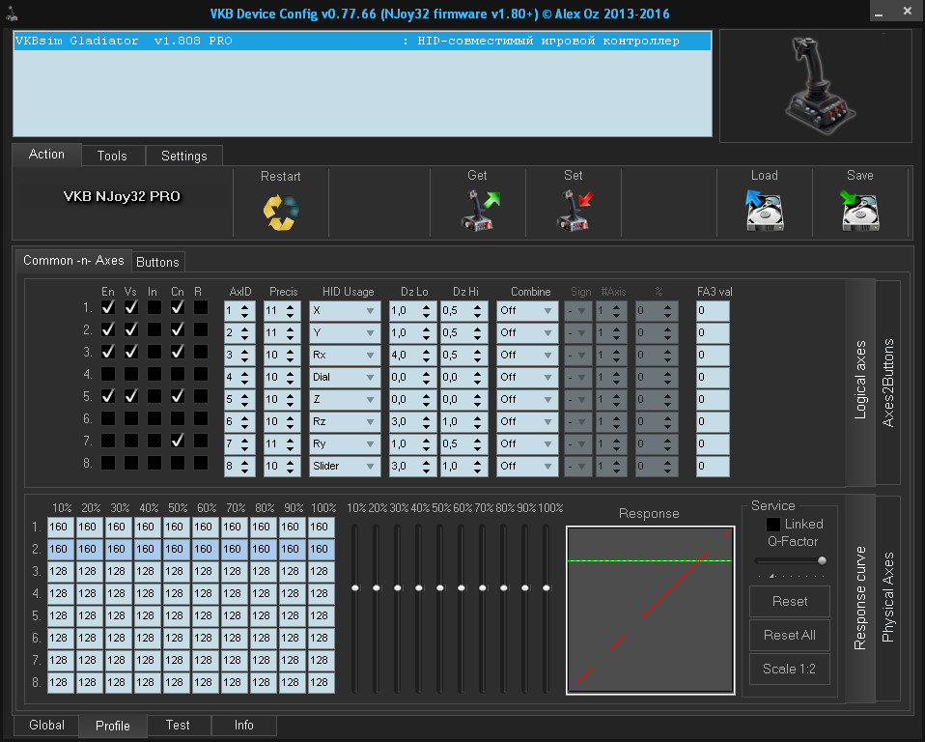Toggle the In checkbox for axis 5
Viewport: 925px width, 742px height.
pyautogui.click(x=154, y=396)
